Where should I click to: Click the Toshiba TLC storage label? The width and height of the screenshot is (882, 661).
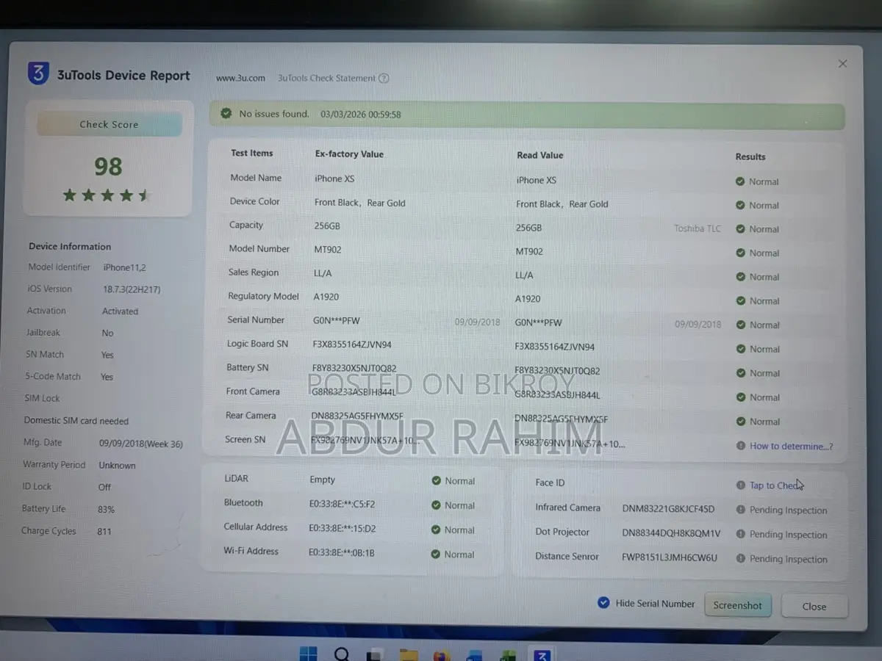click(698, 228)
